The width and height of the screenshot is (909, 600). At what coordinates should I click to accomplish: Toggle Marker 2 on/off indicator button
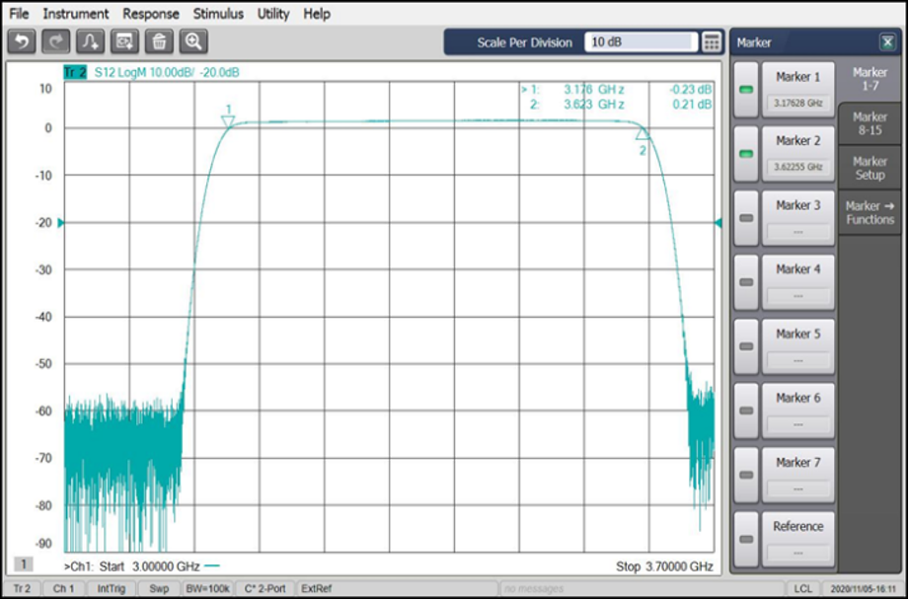[x=745, y=154]
